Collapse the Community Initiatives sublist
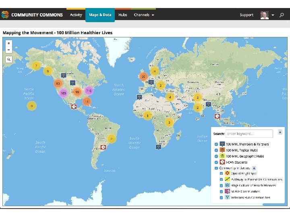 coord(254,168)
